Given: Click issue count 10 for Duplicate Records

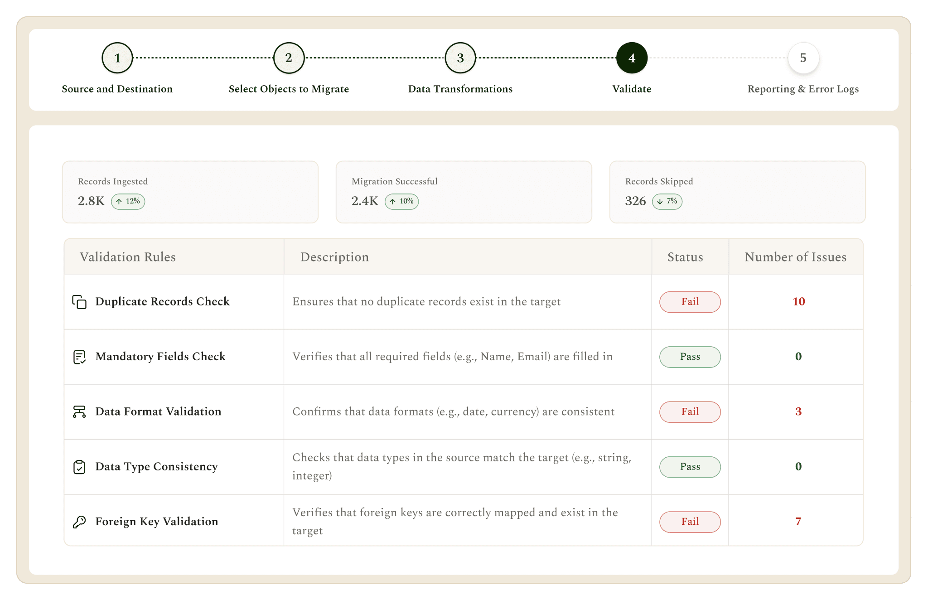Looking at the screenshot, I should click(798, 302).
